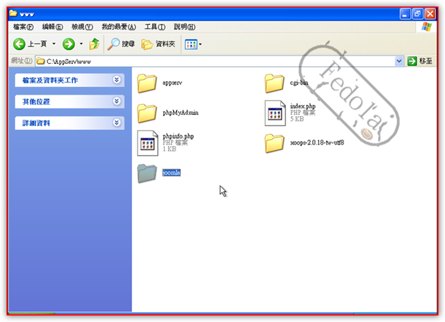Viewport: 445px width, 322px height.
Task: Collapse the 其他位置 panel
Action: click(116, 102)
